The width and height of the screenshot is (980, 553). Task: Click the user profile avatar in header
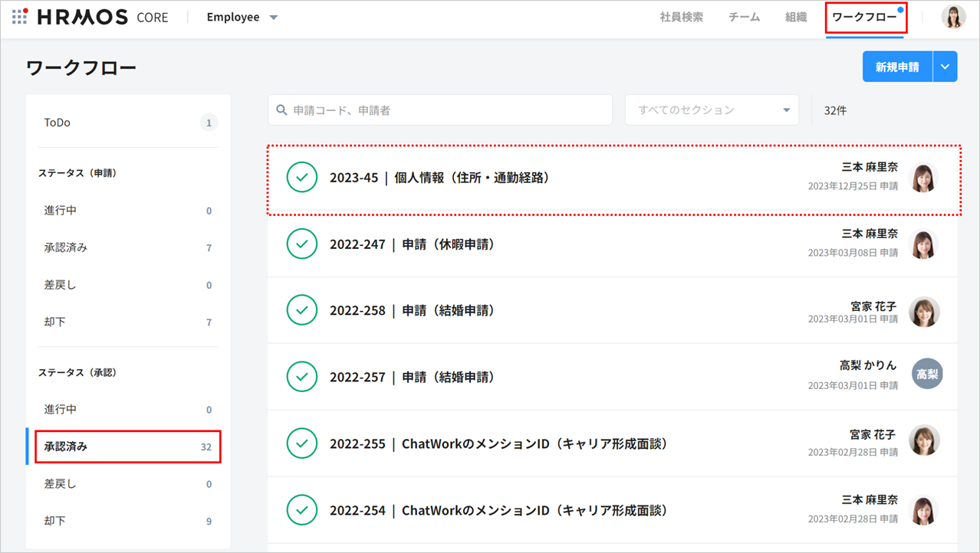[953, 17]
